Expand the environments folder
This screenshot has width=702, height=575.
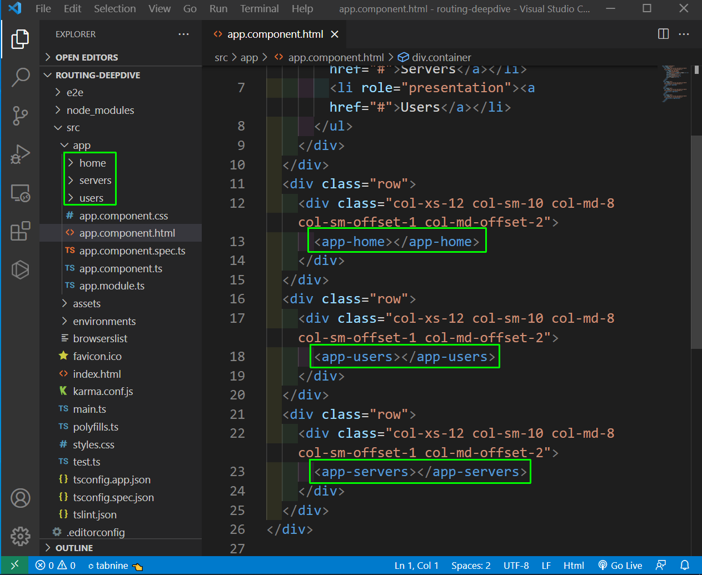click(x=121, y=321)
